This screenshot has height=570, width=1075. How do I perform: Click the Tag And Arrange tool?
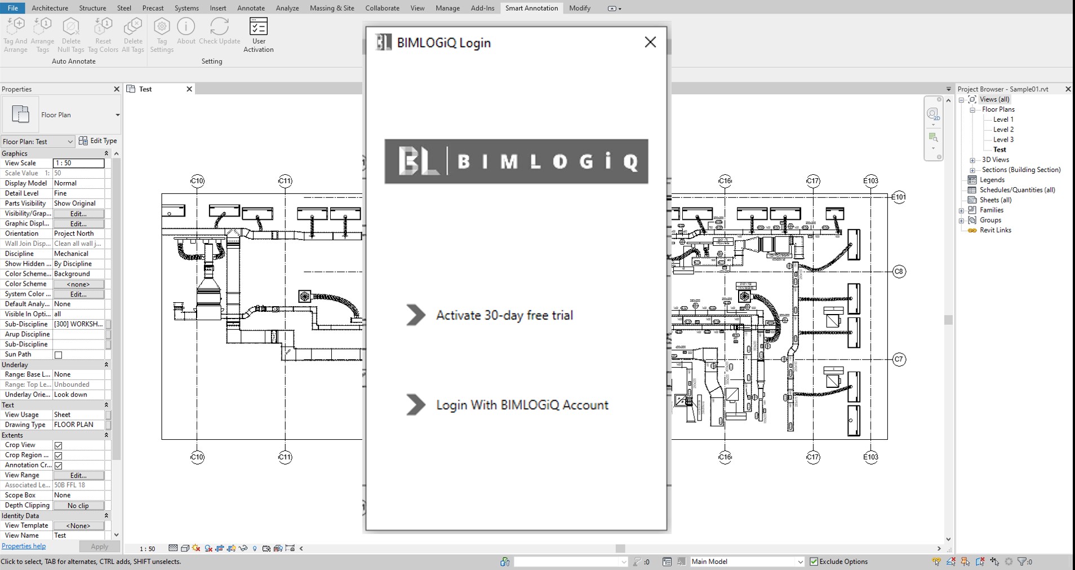(15, 35)
